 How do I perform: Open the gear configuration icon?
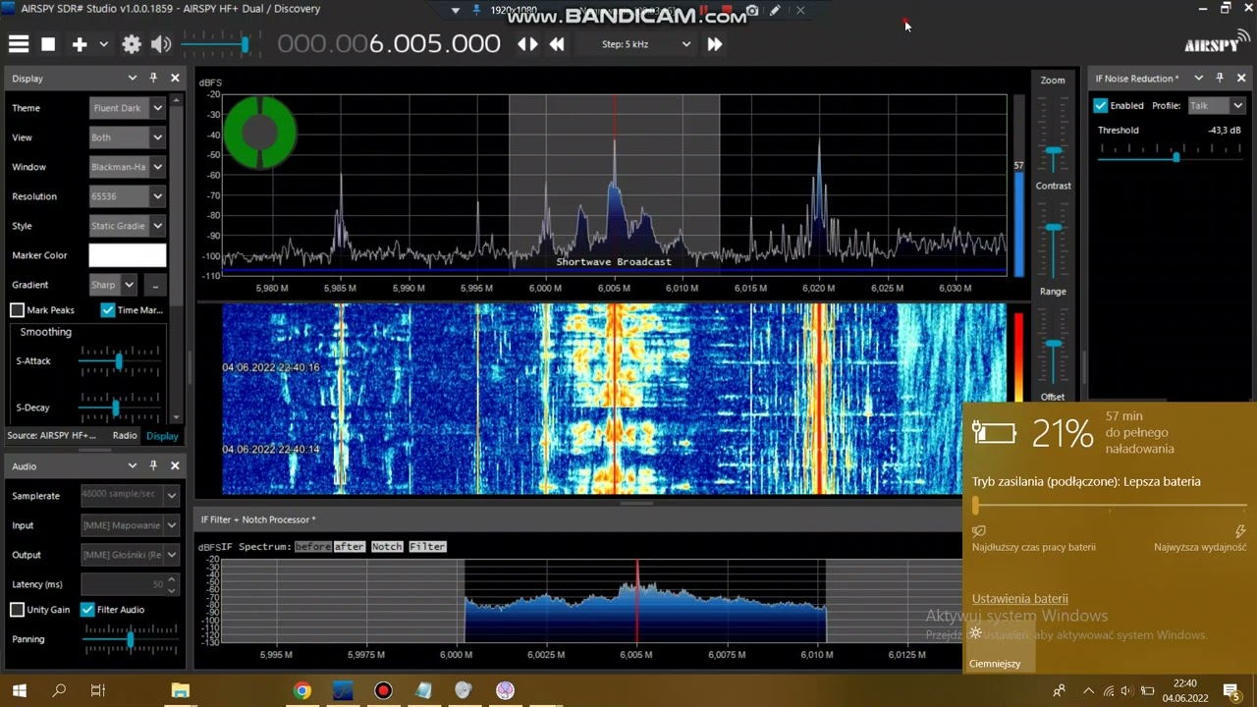click(132, 44)
